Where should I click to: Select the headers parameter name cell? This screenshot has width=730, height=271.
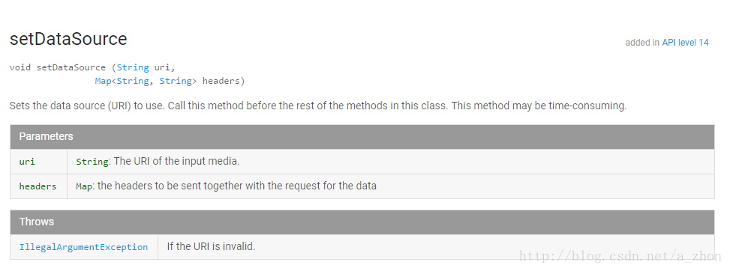tap(39, 186)
